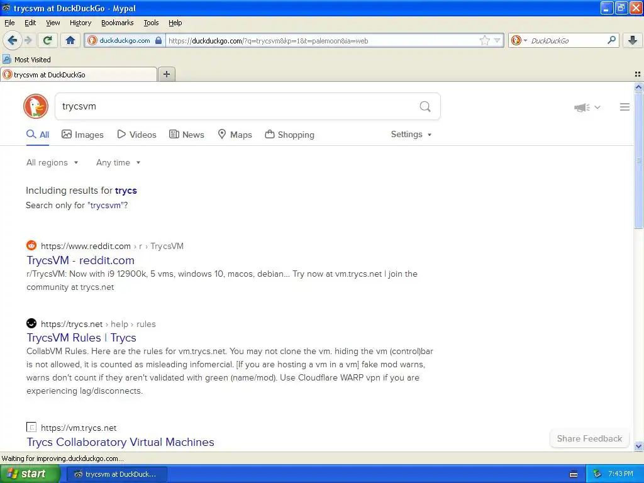
Task: Click the https://trycs.net breadcrumb URL
Action: coord(72,324)
